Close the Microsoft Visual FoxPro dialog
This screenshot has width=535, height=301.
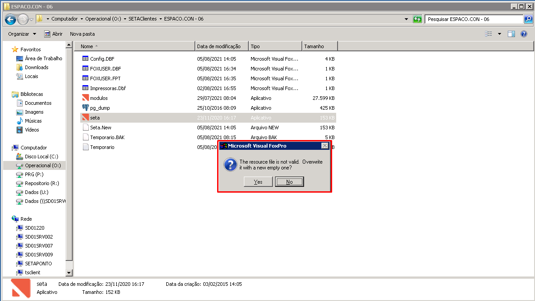tap(325, 146)
